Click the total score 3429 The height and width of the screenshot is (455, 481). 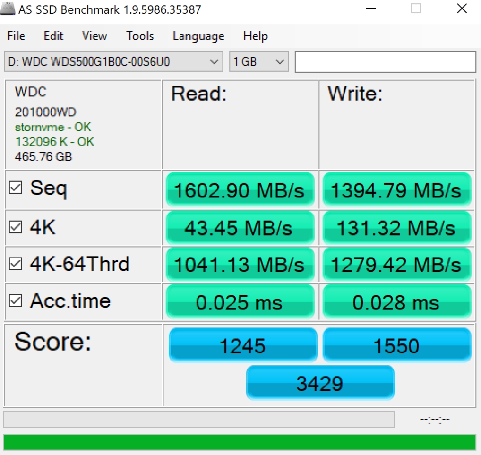pos(320,383)
